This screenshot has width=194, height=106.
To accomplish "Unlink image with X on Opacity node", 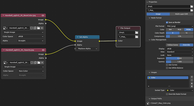I will point(42,63).
